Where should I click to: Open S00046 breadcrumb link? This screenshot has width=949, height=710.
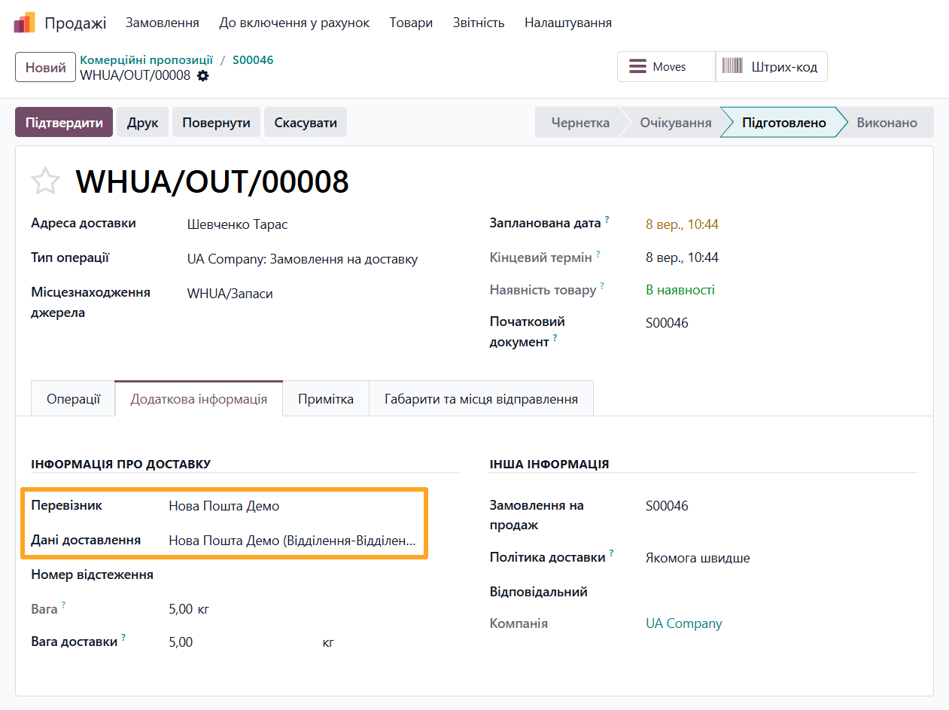click(x=253, y=59)
